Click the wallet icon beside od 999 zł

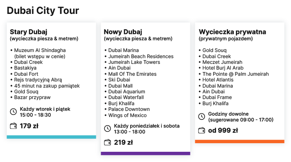201,130
